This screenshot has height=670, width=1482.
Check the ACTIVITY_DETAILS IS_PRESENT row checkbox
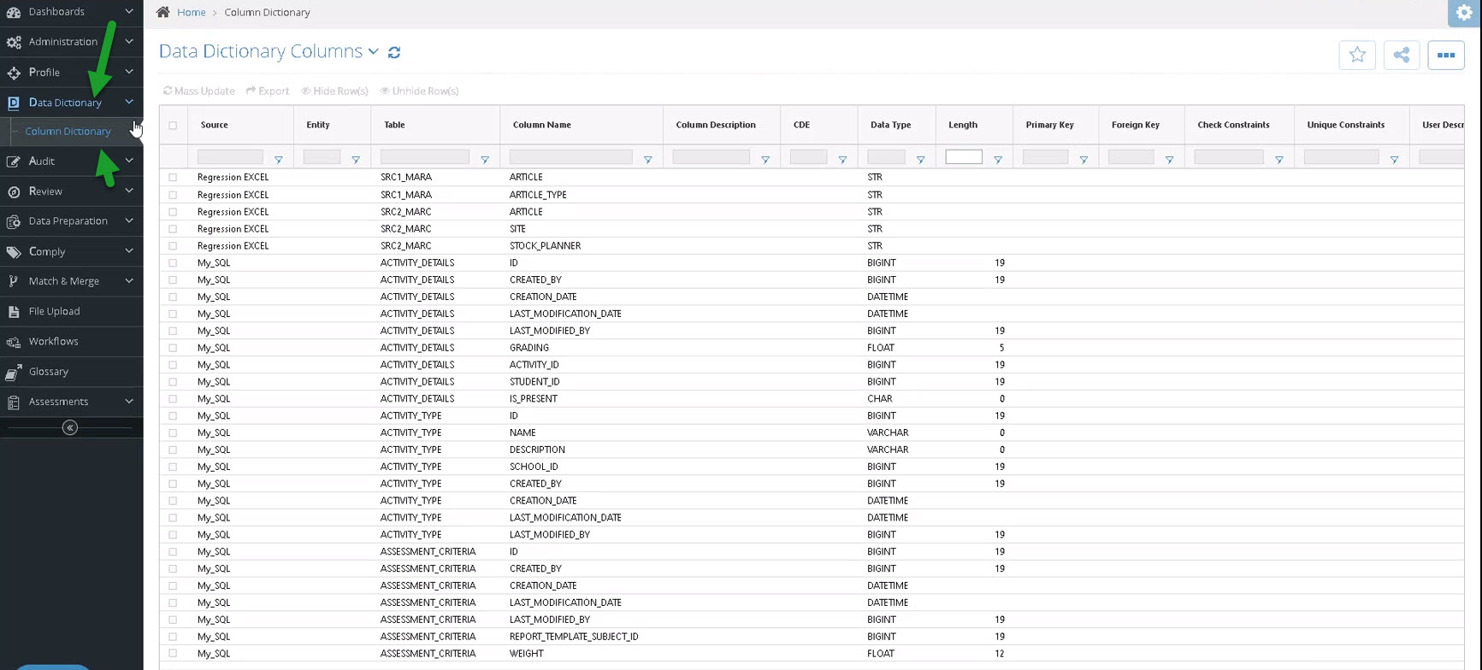tap(173, 399)
